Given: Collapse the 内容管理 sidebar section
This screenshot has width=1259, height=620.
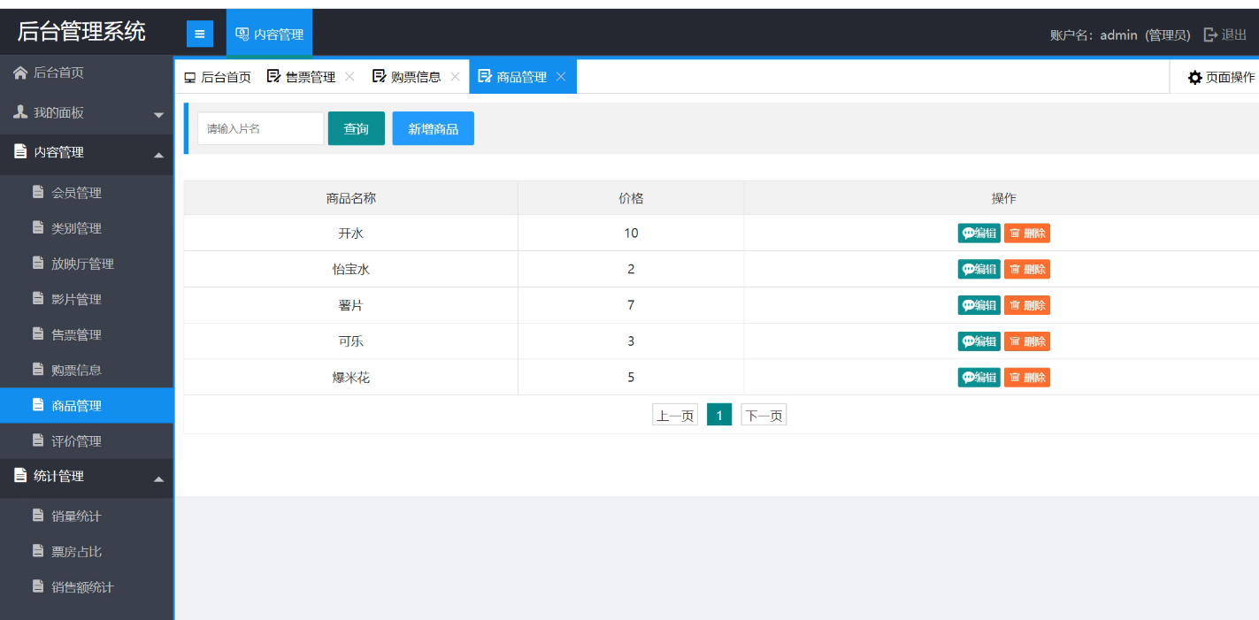Looking at the screenshot, I should click(87, 153).
